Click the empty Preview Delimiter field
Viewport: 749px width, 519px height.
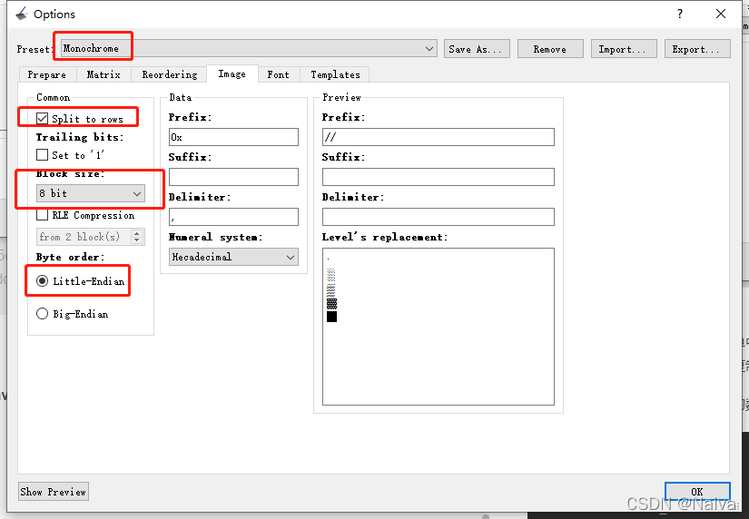pyautogui.click(x=439, y=217)
